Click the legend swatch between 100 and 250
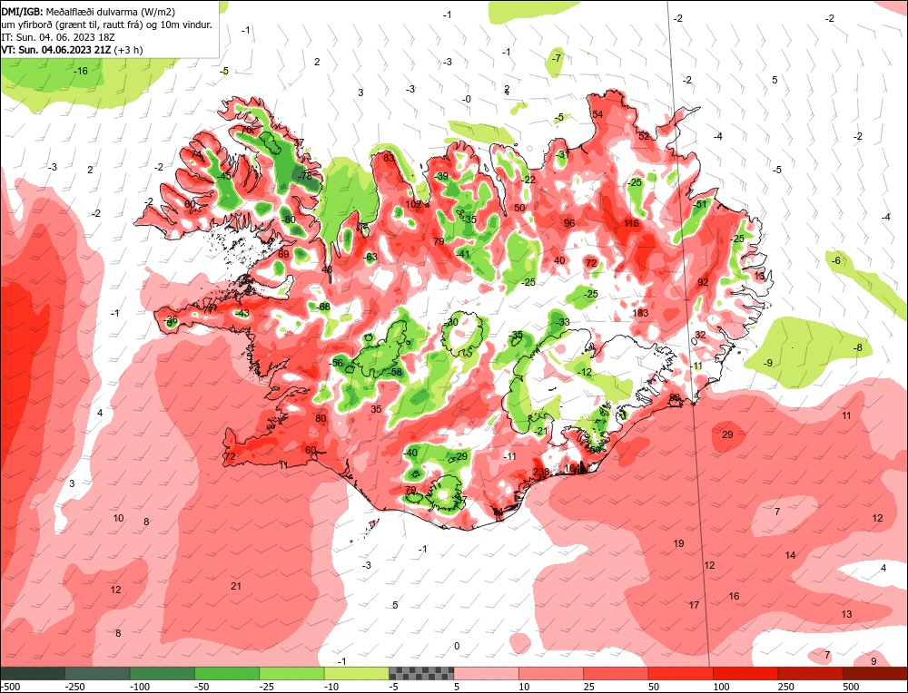The width and height of the screenshot is (908, 693). [745, 673]
